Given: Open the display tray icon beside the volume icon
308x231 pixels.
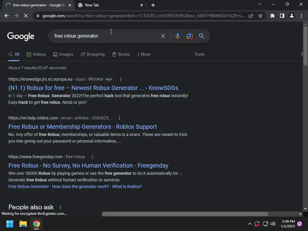Looking at the screenshot, I should click(265, 224).
